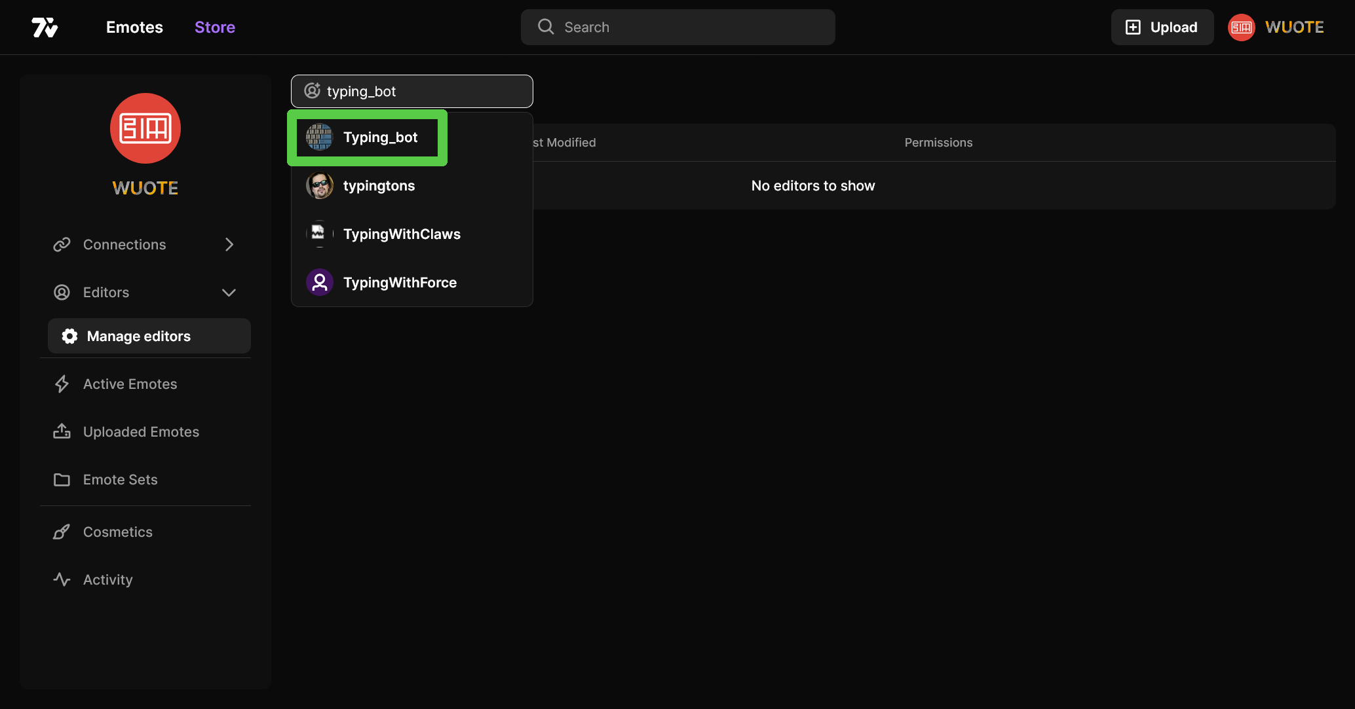The image size is (1355, 709).
Task: Click the Uploaded Emotes tray icon
Action: coord(62,432)
